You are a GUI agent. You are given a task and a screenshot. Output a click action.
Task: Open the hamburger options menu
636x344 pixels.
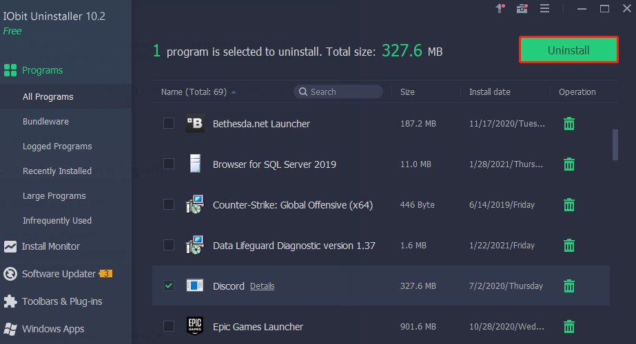point(545,8)
